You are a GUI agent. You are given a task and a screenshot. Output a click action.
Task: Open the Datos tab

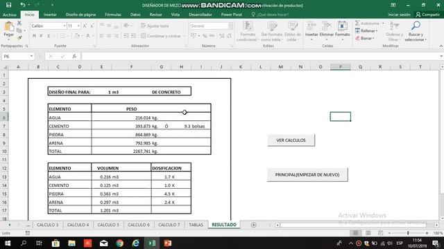tap(135, 15)
